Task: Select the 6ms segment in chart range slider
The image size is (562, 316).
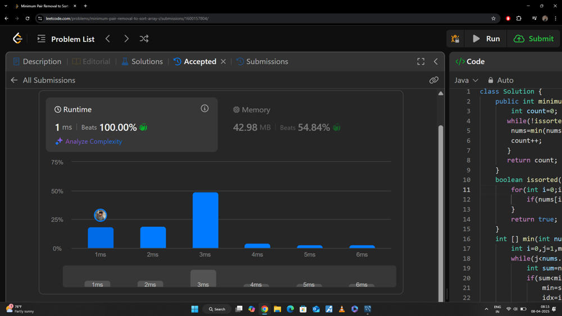Action: tap(361, 285)
